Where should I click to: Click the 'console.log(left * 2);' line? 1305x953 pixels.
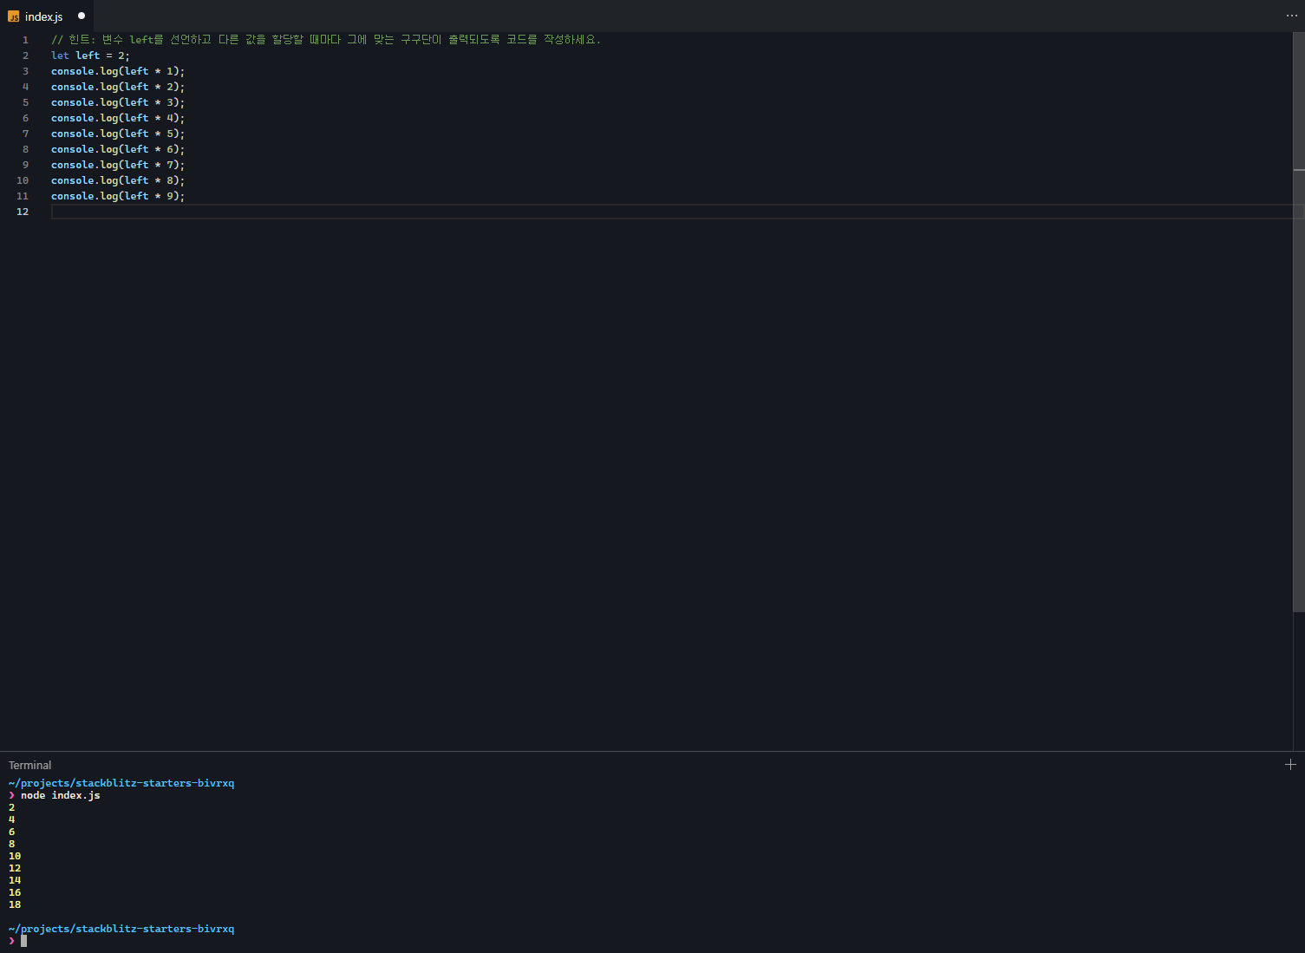118,87
